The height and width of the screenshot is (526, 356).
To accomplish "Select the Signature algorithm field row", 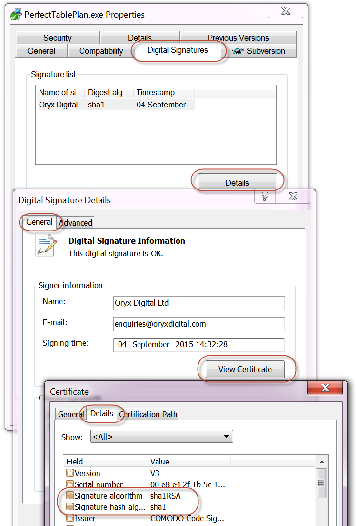I will point(189,496).
